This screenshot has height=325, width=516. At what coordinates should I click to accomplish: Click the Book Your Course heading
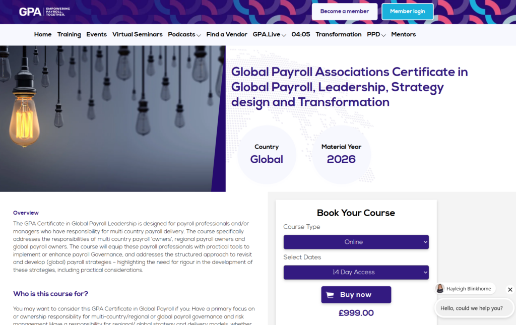(356, 213)
